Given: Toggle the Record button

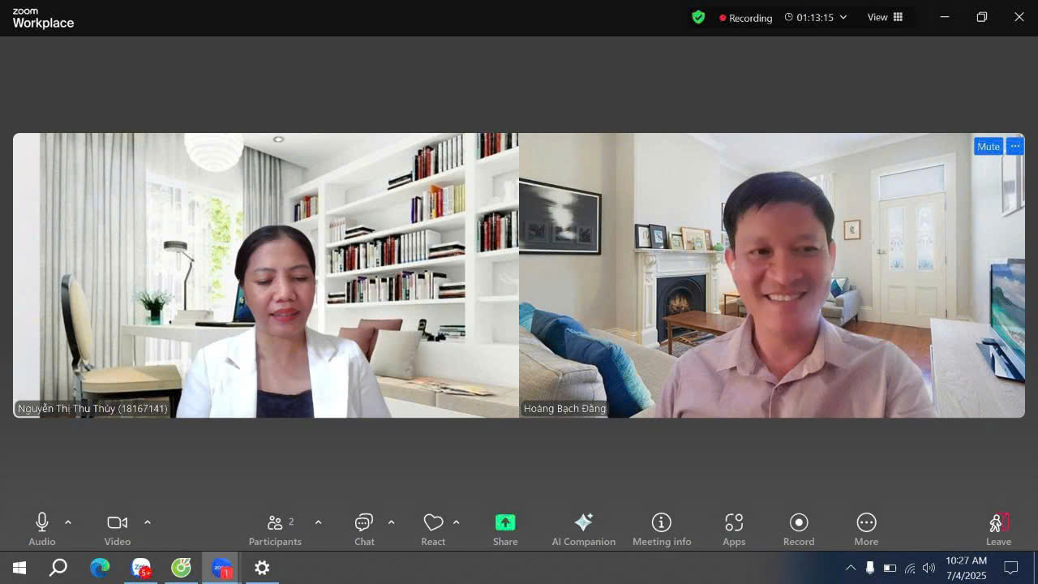Looking at the screenshot, I should click(799, 530).
